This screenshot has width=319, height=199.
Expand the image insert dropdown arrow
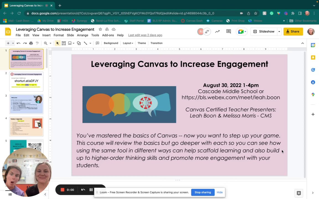(x=73, y=43)
